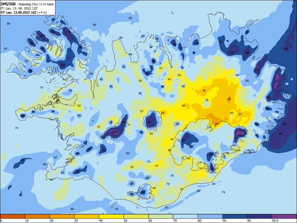Image resolution: width=297 pixels, height=223 pixels.
Task: Click the humidity value '29' on the map
Action: 229,99
